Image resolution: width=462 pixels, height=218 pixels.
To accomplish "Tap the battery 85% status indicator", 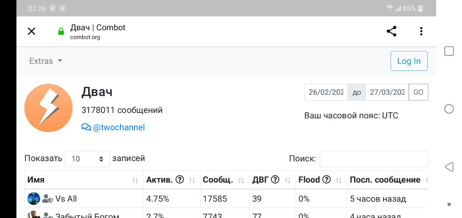I will click(413, 8).
